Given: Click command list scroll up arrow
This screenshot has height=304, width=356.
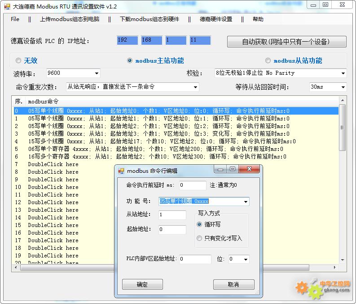Looking at the screenshot, I should [x=343, y=100].
